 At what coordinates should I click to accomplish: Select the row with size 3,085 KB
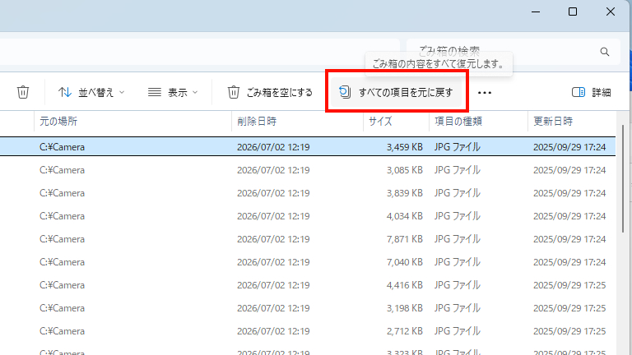point(308,170)
